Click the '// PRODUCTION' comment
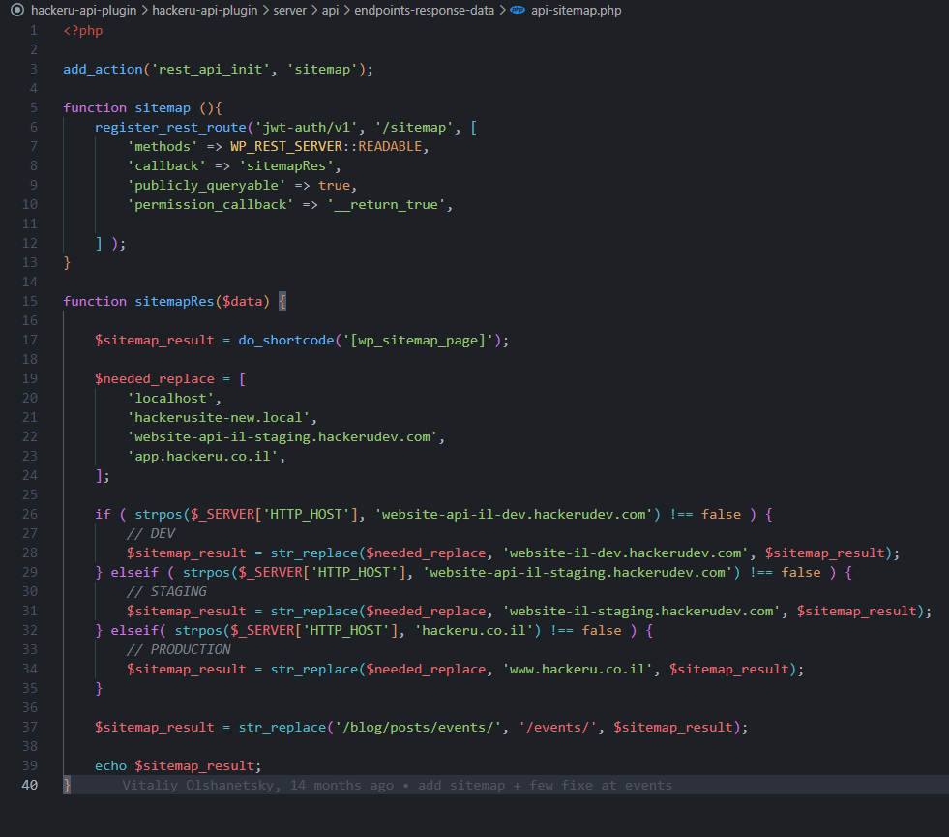Viewport: 949px width, 837px height. [178, 649]
